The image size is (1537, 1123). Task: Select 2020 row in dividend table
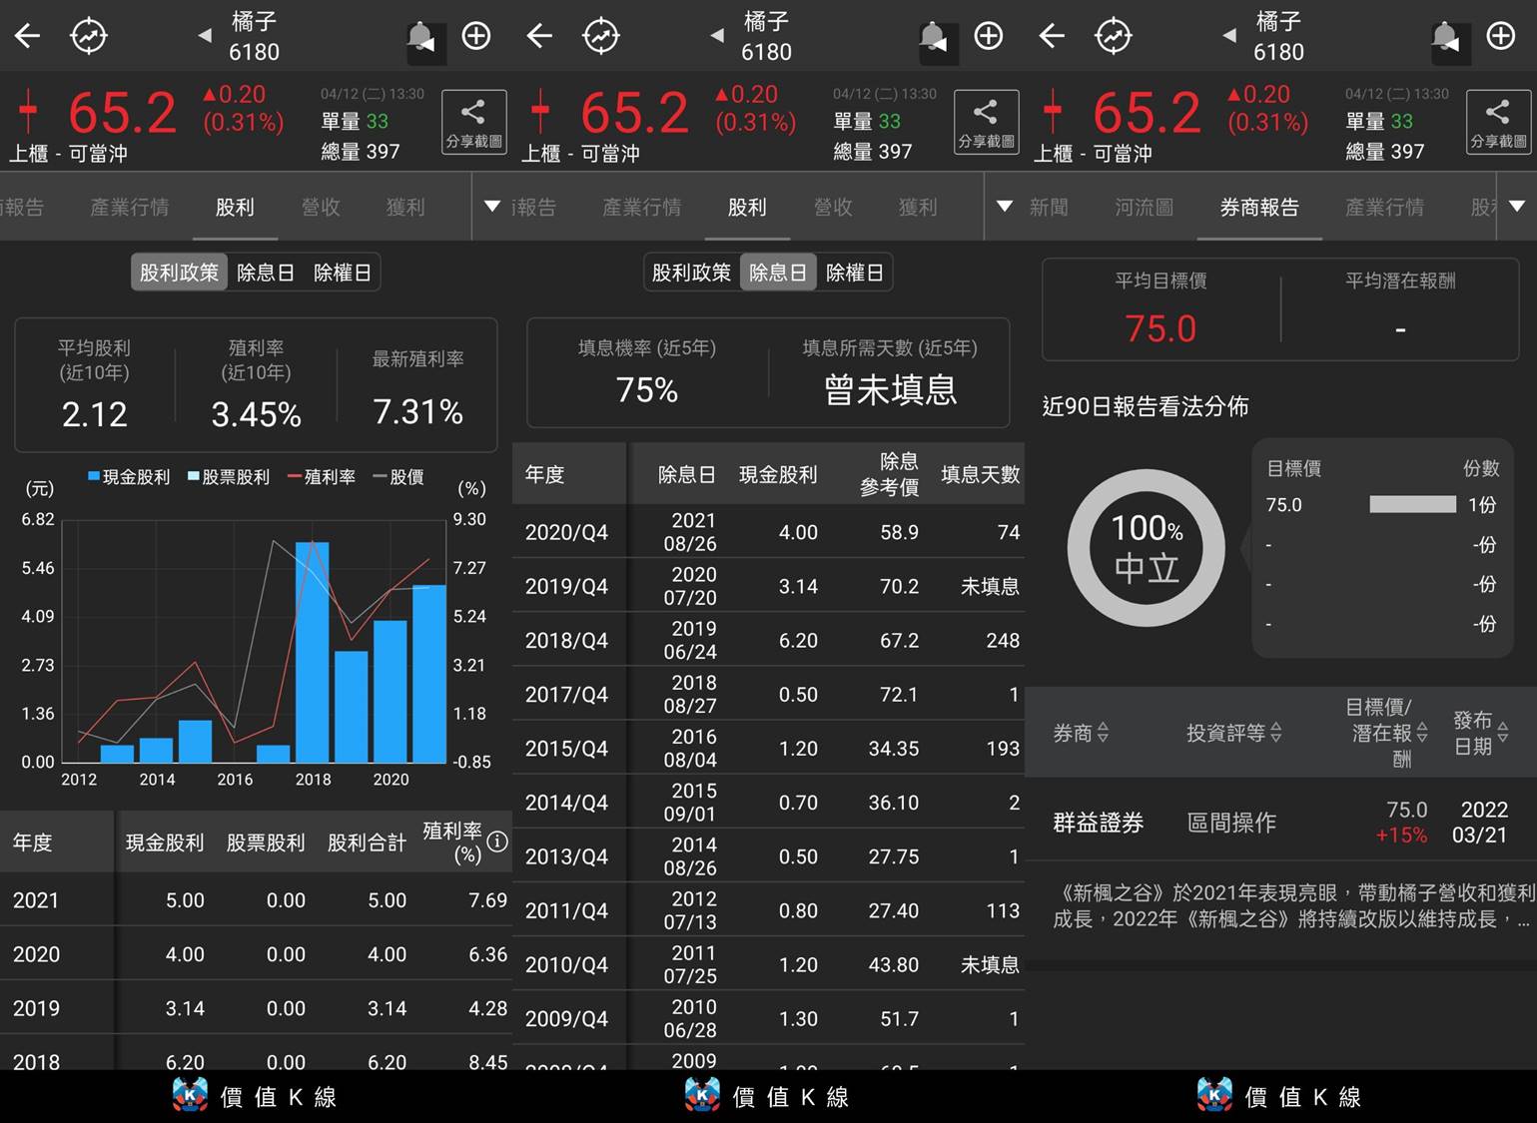256,953
